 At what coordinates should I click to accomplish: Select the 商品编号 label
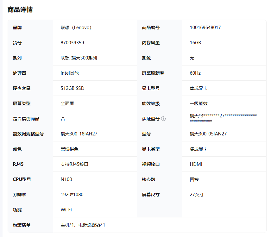pos(151,28)
